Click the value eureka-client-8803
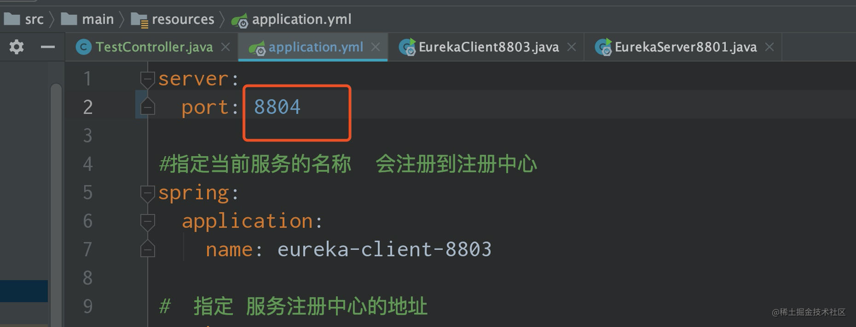This screenshot has width=856, height=327. click(384, 249)
